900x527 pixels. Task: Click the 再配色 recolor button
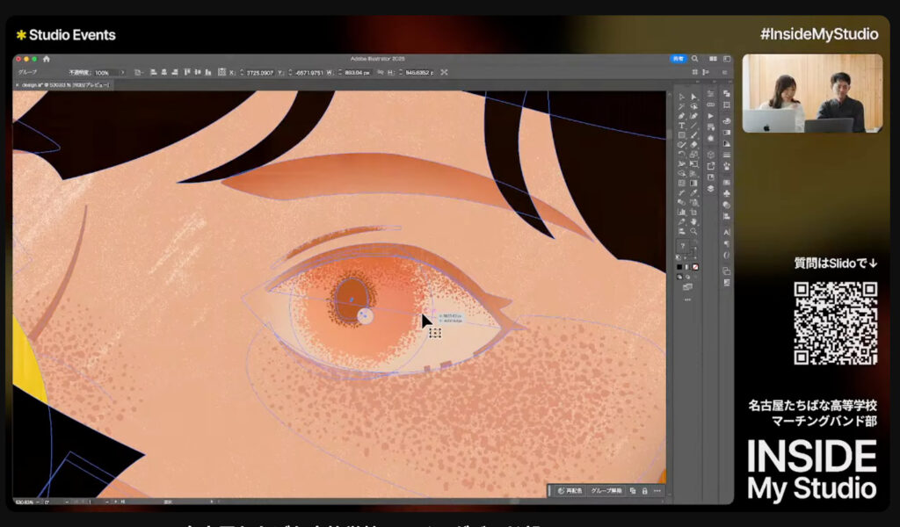570,491
